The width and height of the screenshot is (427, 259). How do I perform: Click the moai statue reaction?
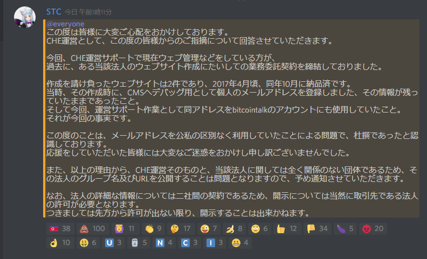click(139, 243)
